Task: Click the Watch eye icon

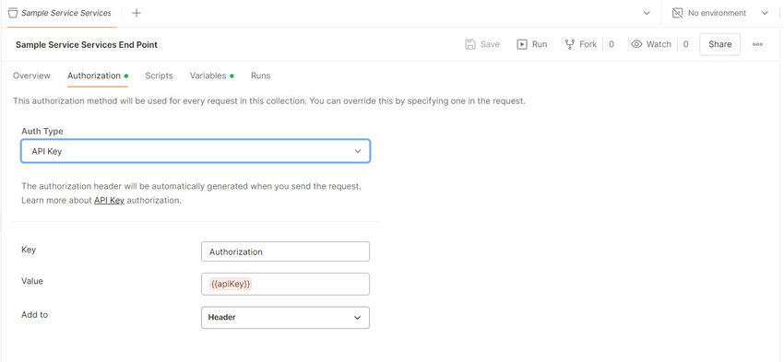Action: pos(636,44)
